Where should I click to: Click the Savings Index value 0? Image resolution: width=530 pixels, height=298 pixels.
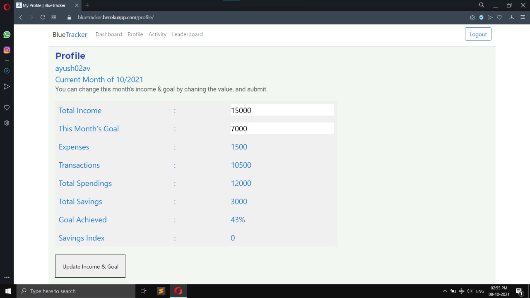pos(233,238)
